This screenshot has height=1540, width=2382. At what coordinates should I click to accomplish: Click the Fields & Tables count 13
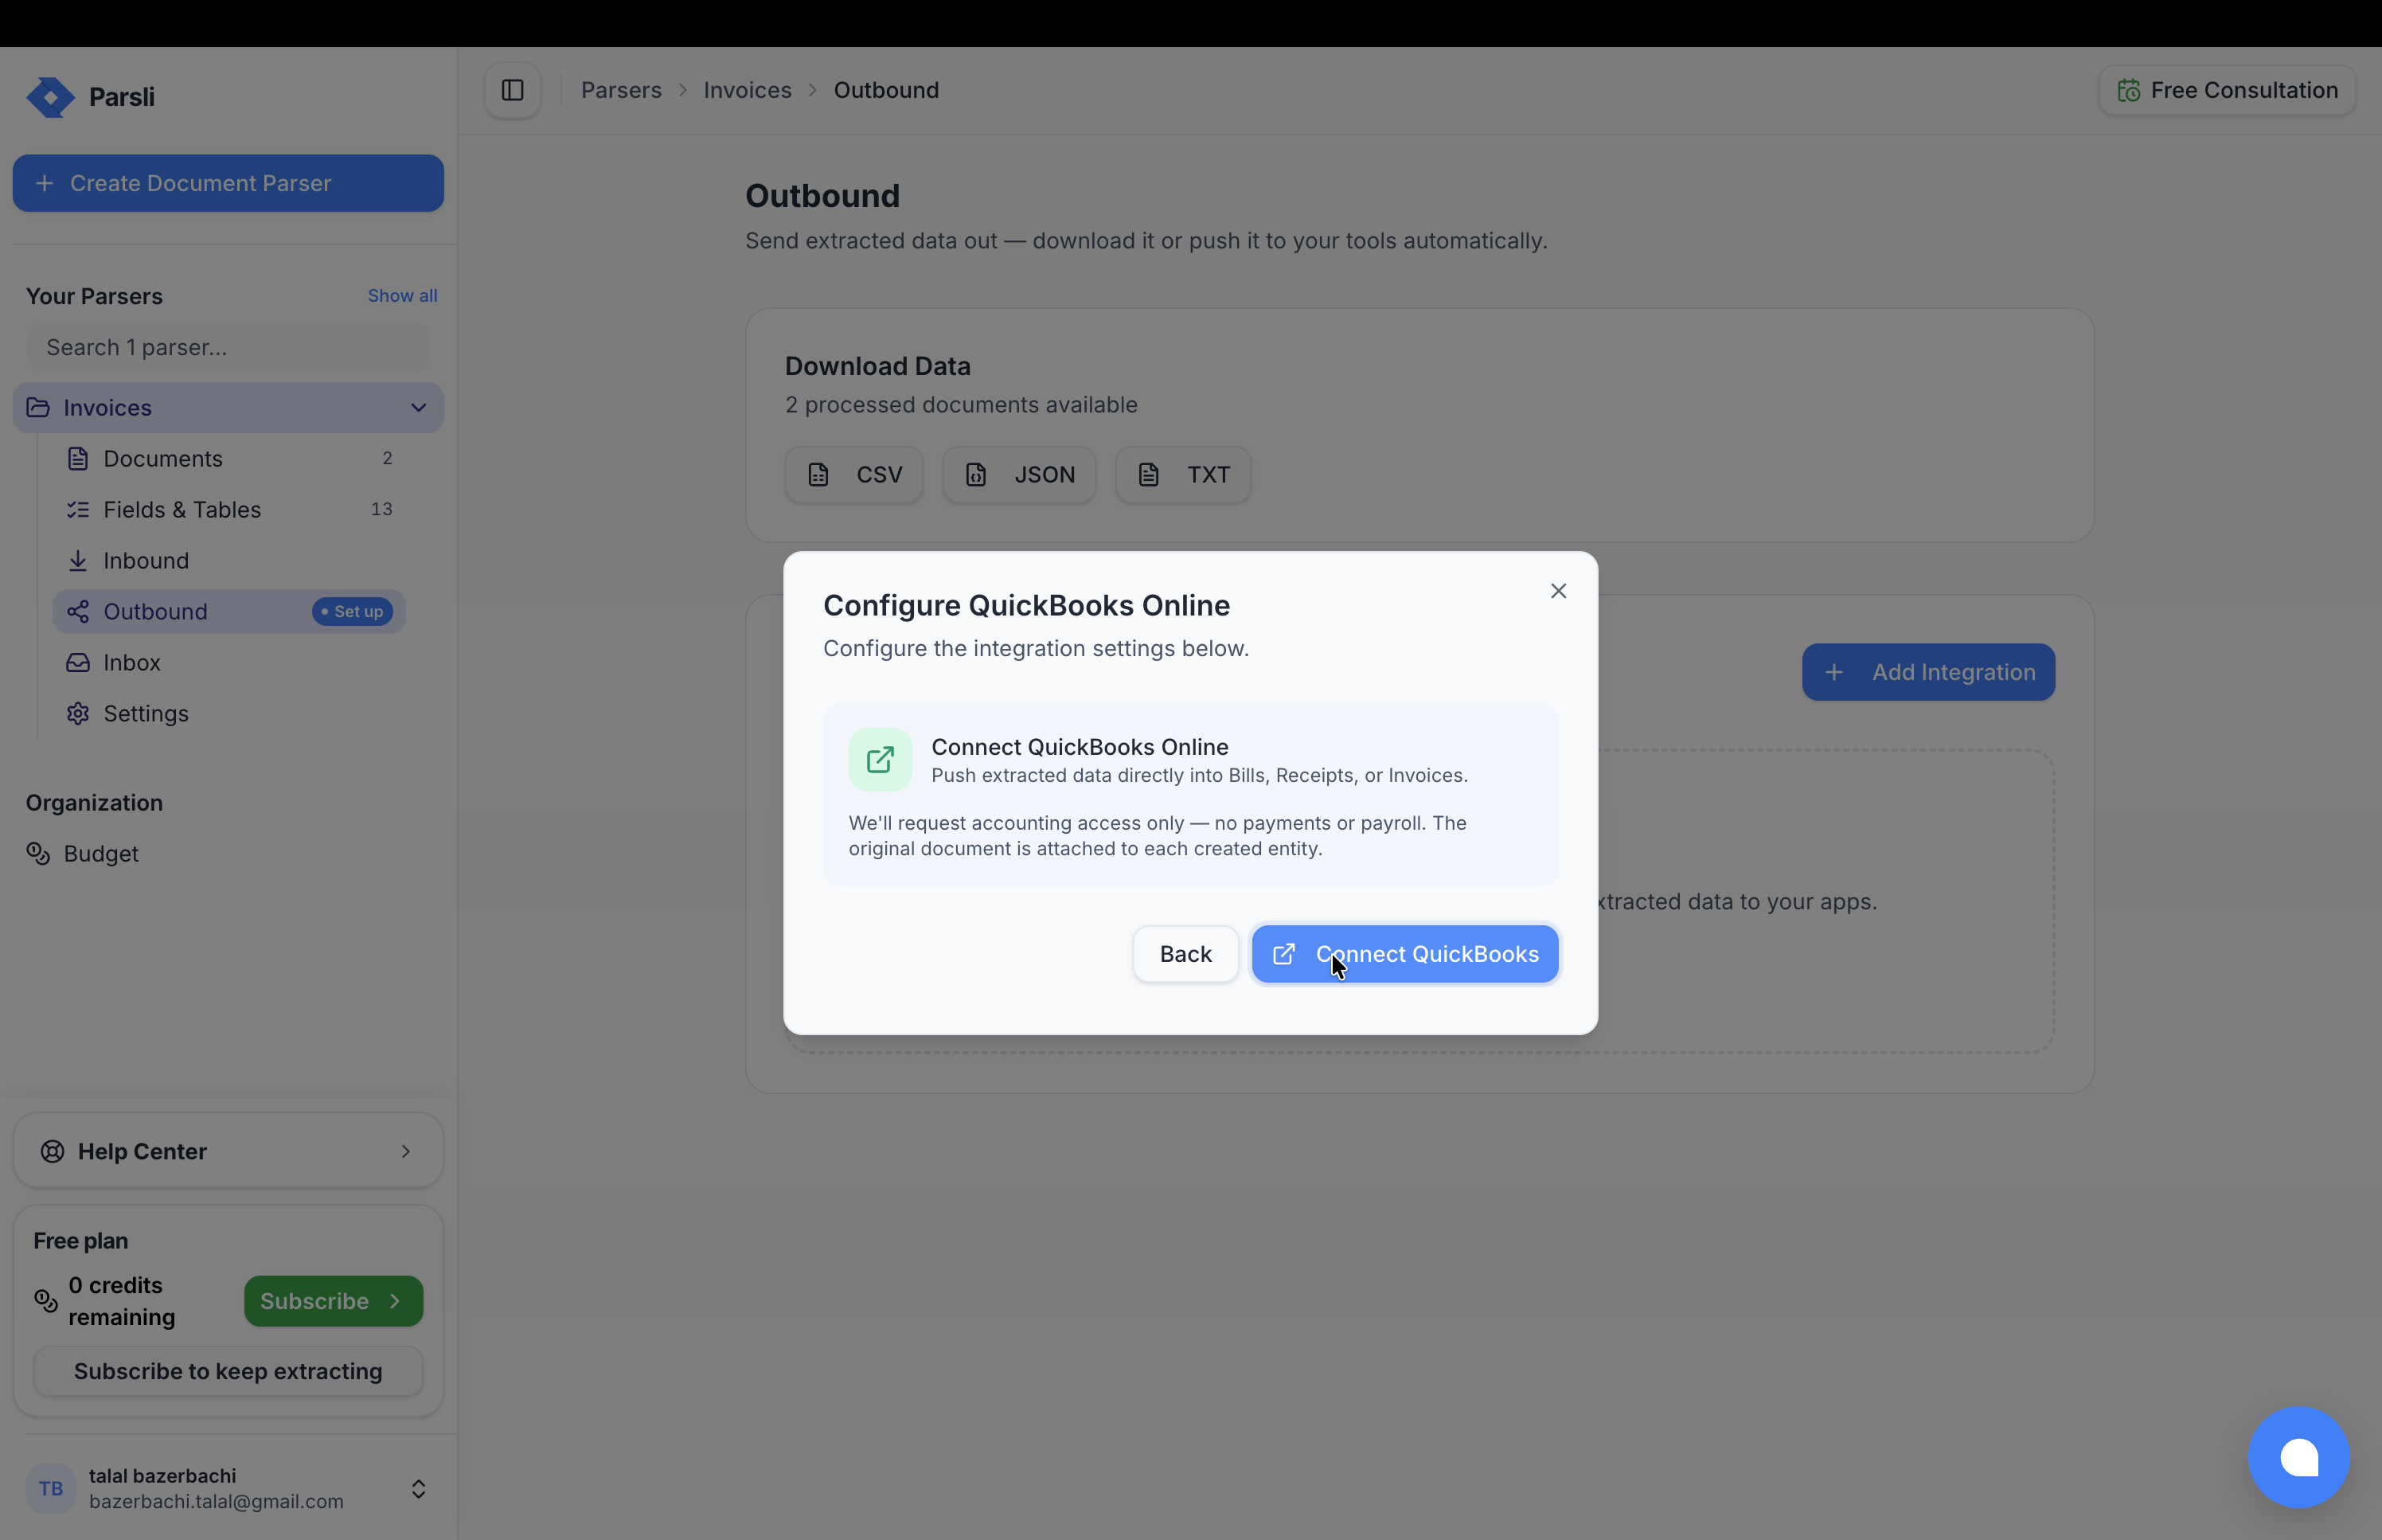click(x=382, y=509)
